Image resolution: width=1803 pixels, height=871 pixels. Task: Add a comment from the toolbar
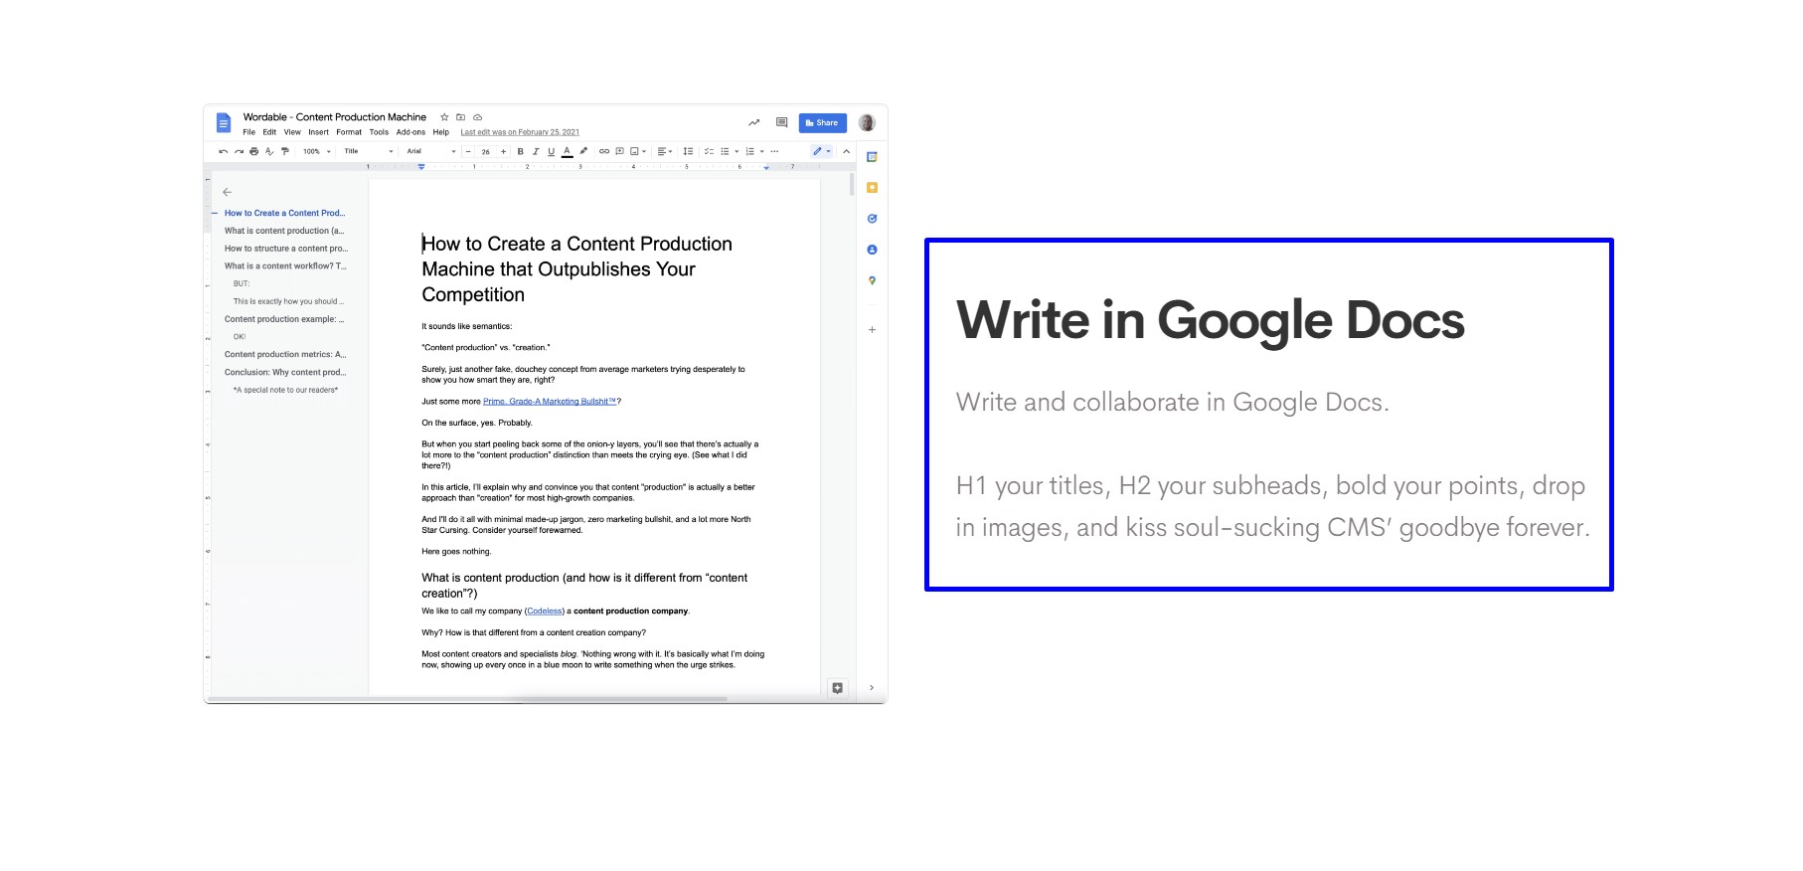tap(619, 151)
